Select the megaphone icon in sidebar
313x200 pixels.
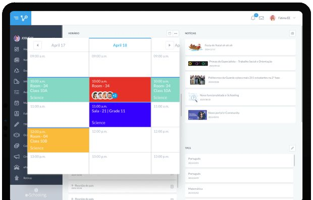click(17, 157)
